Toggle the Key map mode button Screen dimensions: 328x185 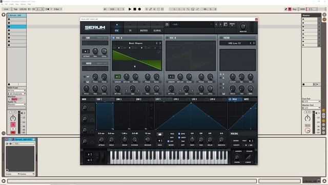295,9
